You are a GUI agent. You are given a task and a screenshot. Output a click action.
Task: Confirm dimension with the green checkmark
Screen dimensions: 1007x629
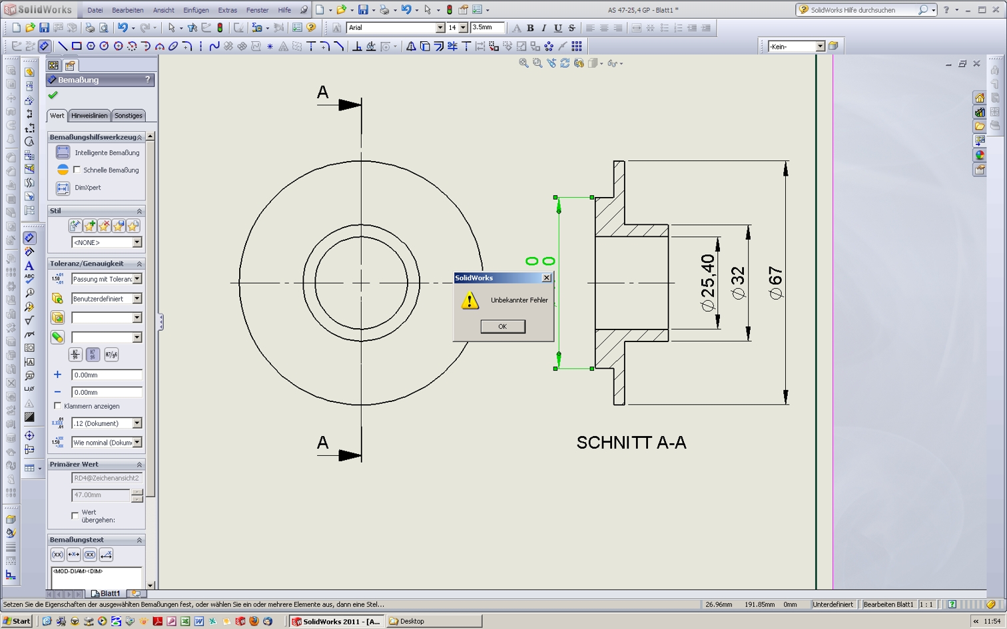[53, 95]
